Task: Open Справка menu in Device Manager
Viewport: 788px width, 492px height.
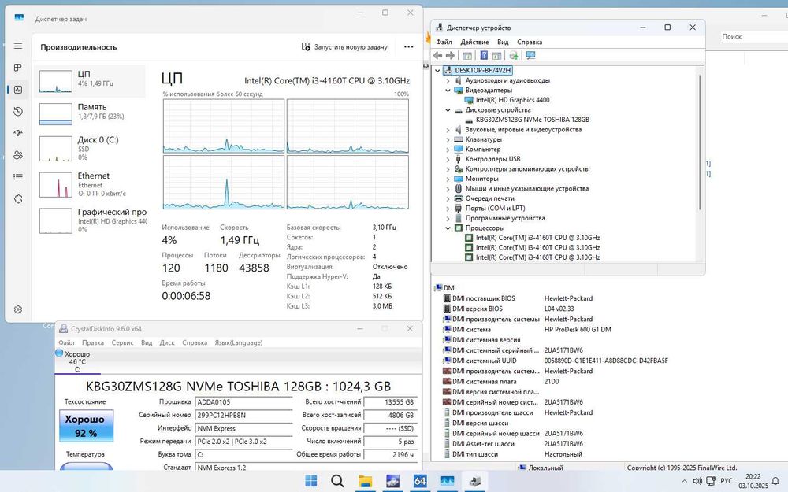Action: click(x=530, y=43)
